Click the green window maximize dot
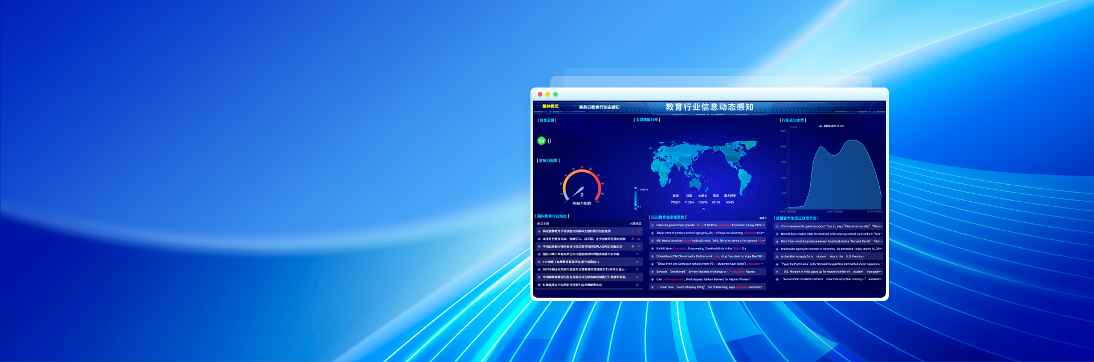The width and height of the screenshot is (1094, 362). [x=556, y=94]
